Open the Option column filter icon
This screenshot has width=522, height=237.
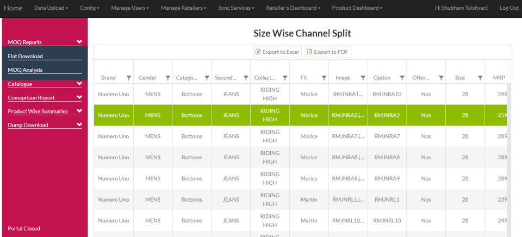(x=402, y=78)
